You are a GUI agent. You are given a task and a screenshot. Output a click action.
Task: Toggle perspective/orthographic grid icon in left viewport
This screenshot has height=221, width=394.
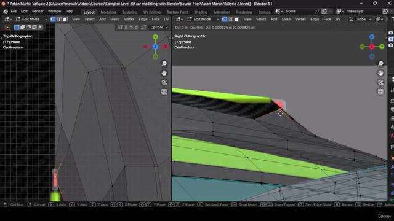tap(164, 91)
